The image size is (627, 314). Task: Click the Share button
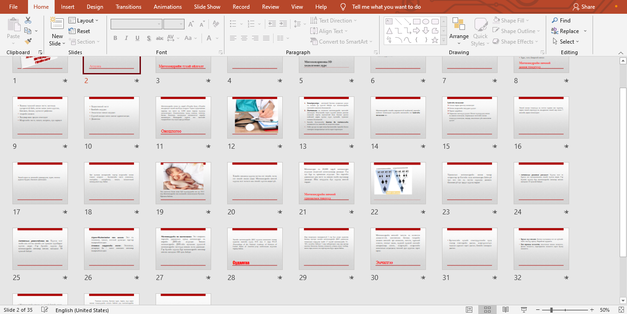tap(584, 7)
